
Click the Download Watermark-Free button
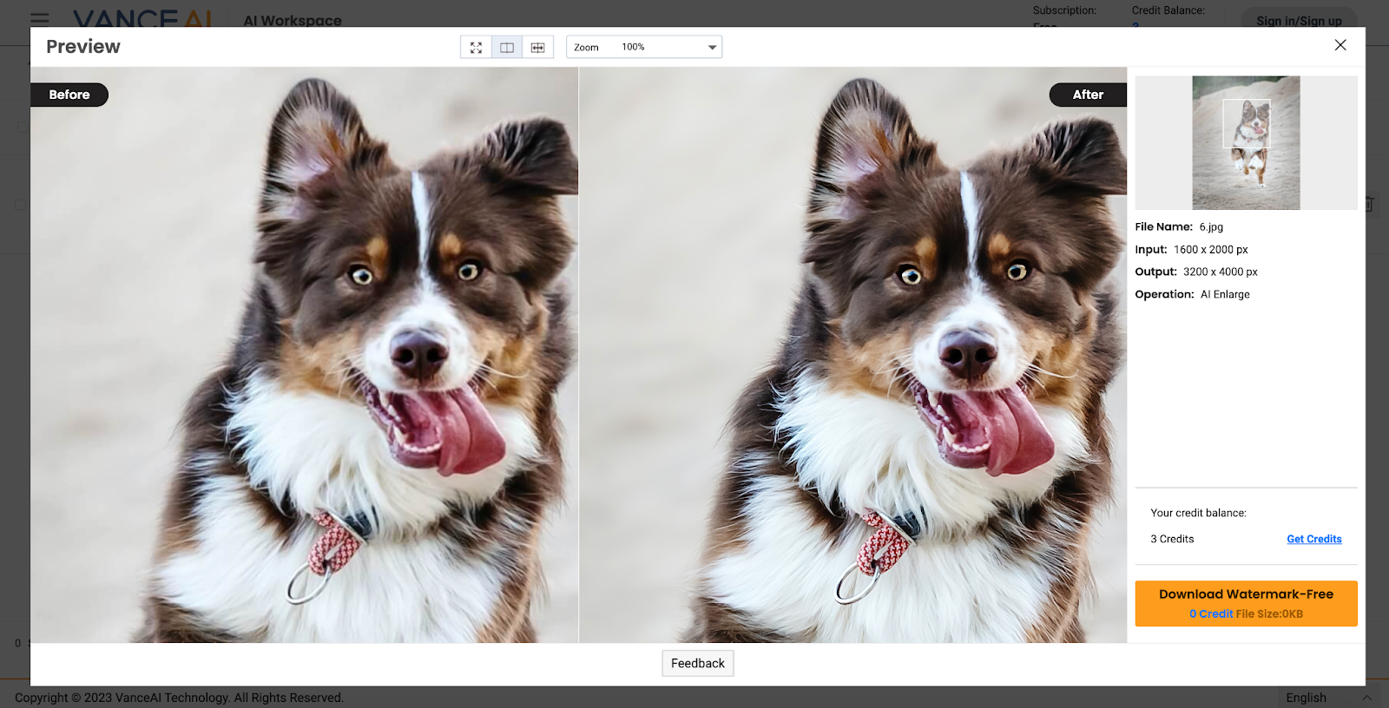[1246, 603]
